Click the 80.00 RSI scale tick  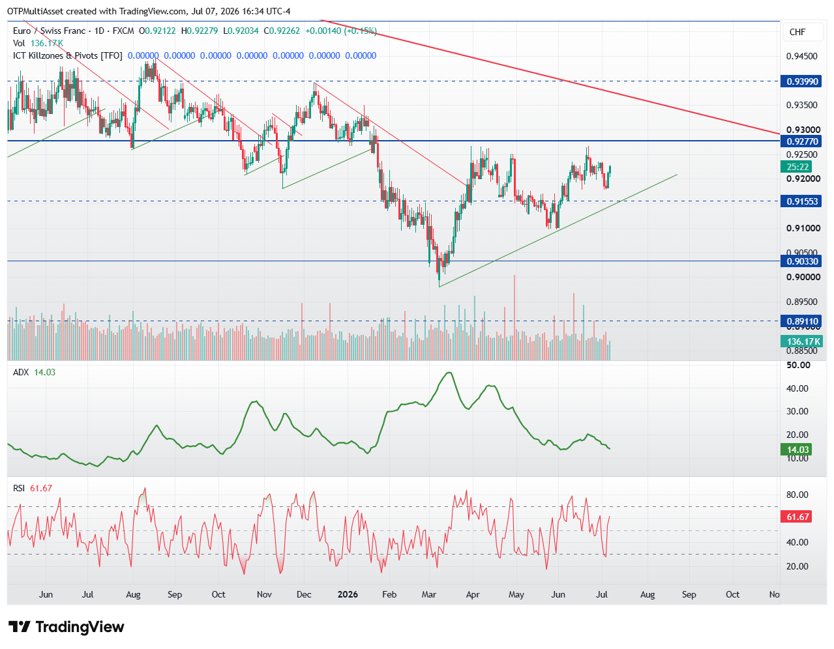click(x=797, y=495)
